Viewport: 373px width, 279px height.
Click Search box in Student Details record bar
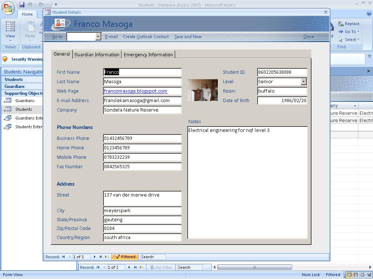pos(153,257)
